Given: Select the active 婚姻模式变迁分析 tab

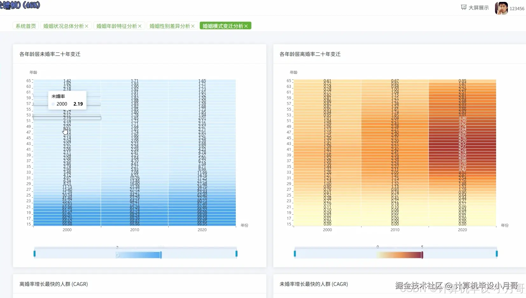Looking at the screenshot, I should 223,26.
